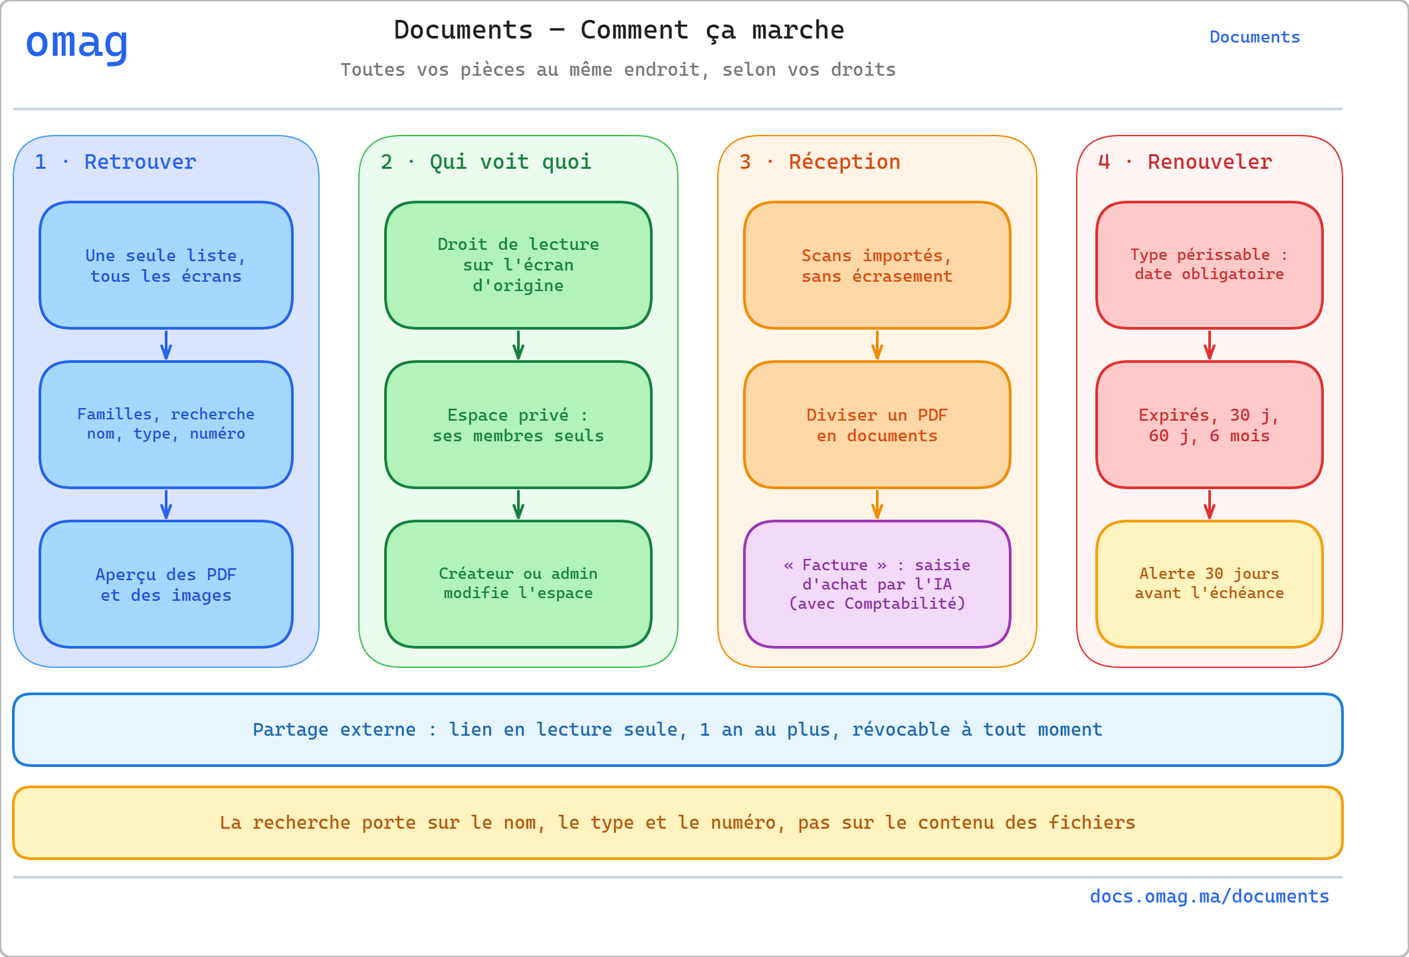
Task: Click the 'Alerte 30 jours avant l'échéance' box
Action: click(x=1210, y=584)
